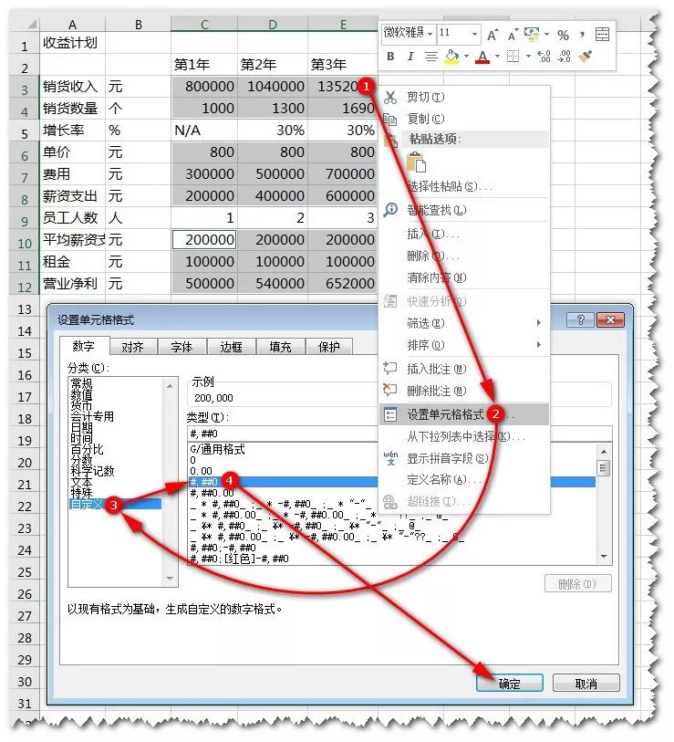Screen dimensions: 674x742
Task: Choose 删除批注 from context menu
Action: pyautogui.click(x=464, y=391)
